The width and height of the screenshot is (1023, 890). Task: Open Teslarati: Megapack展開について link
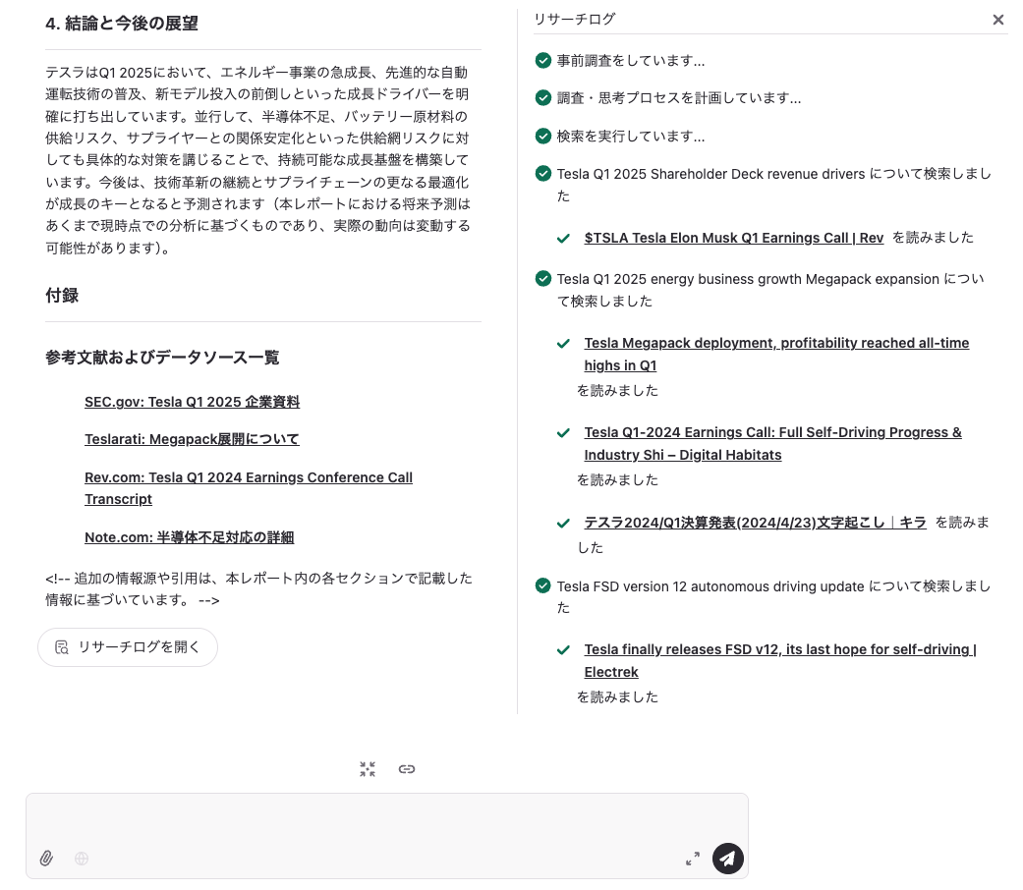point(192,439)
